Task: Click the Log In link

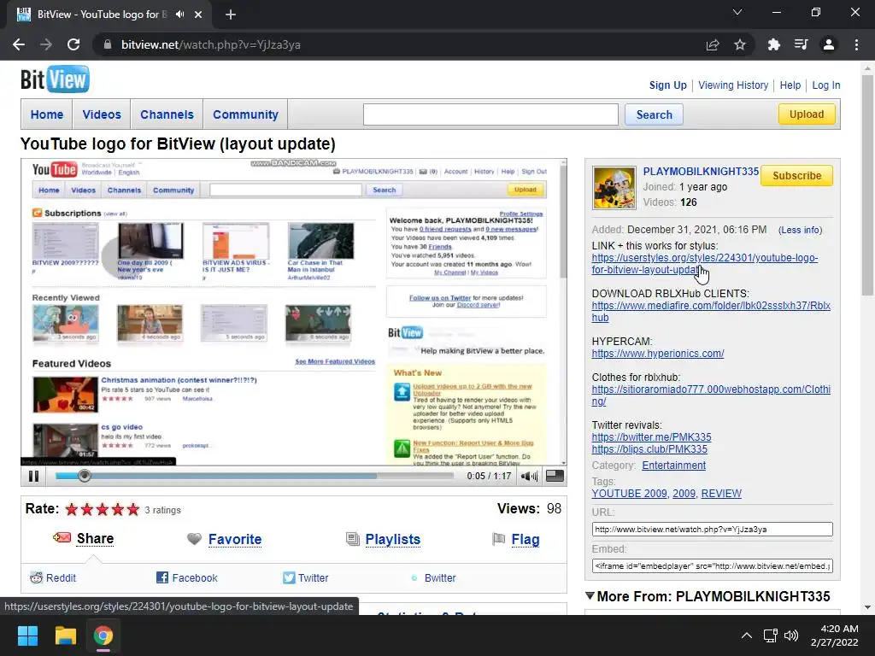Action: click(826, 85)
